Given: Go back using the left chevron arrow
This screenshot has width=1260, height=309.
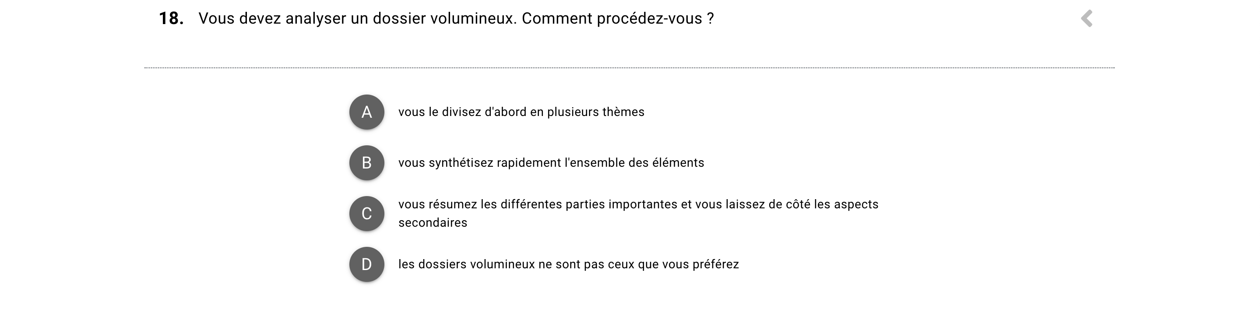Looking at the screenshot, I should [1086, 18].
